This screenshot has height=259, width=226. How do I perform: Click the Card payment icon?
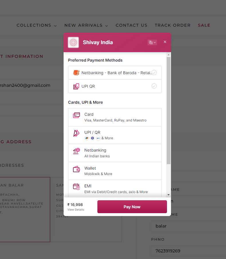[x=76, y=115]
